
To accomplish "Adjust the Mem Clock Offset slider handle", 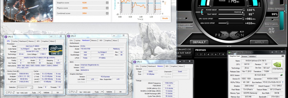I will pos(227,23).
